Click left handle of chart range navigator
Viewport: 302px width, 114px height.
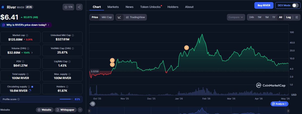pos(90,111)
